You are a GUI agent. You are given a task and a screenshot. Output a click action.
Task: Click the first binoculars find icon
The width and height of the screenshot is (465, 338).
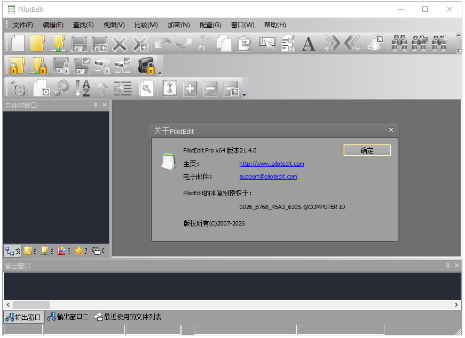[399, 43]
